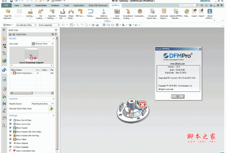Open Check-Mate panel settings gear
This screenshot has height=153, width=227.
click(53, 34)
